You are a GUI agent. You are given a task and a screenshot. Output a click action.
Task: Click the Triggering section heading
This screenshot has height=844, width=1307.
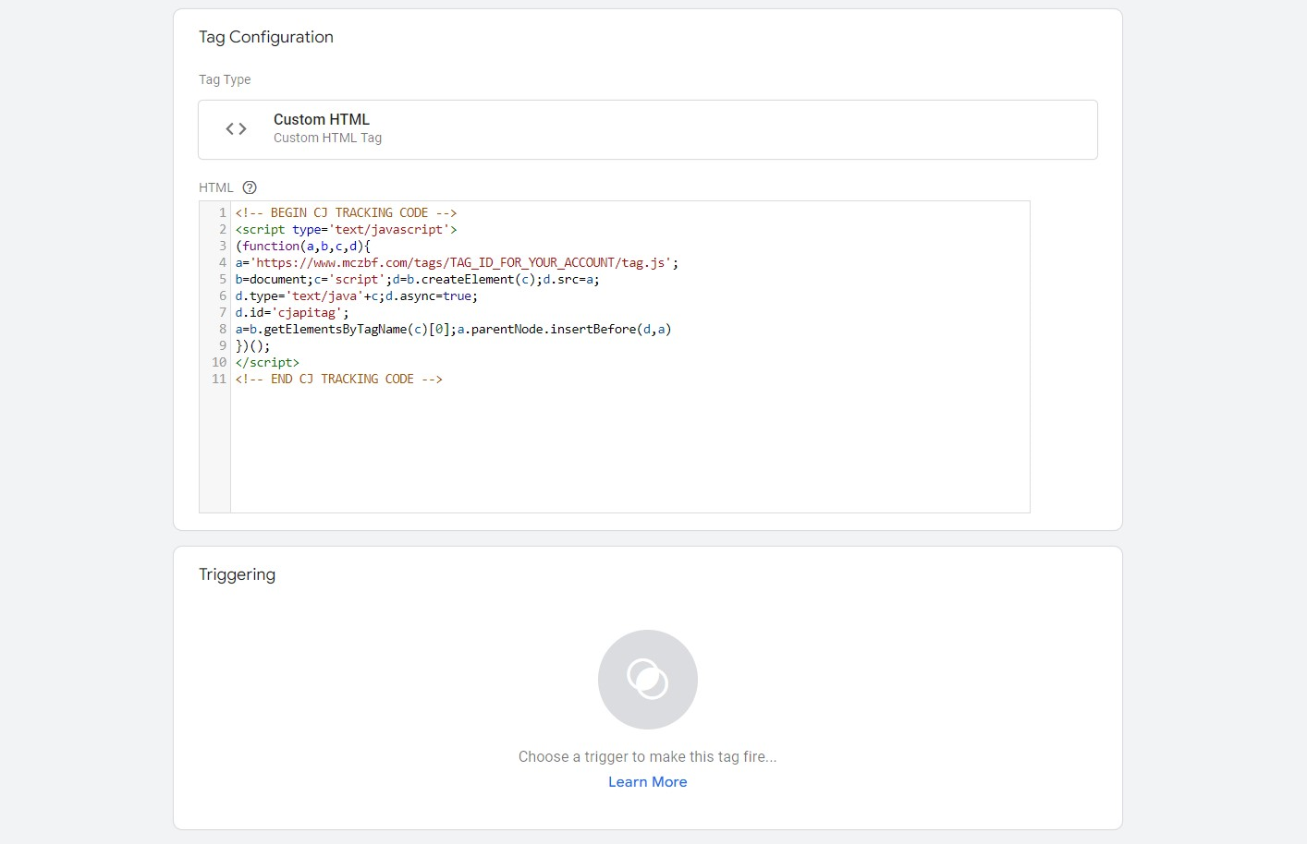[238, 574]
